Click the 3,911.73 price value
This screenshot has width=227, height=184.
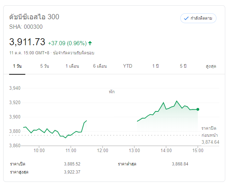point(27,42)
